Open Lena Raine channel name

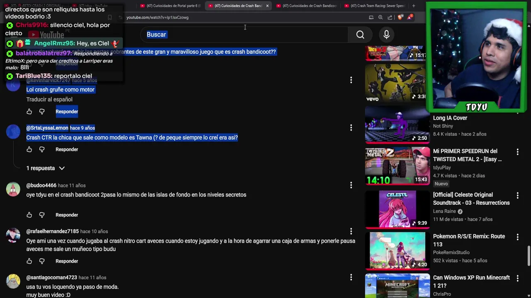tap(444, 211)
